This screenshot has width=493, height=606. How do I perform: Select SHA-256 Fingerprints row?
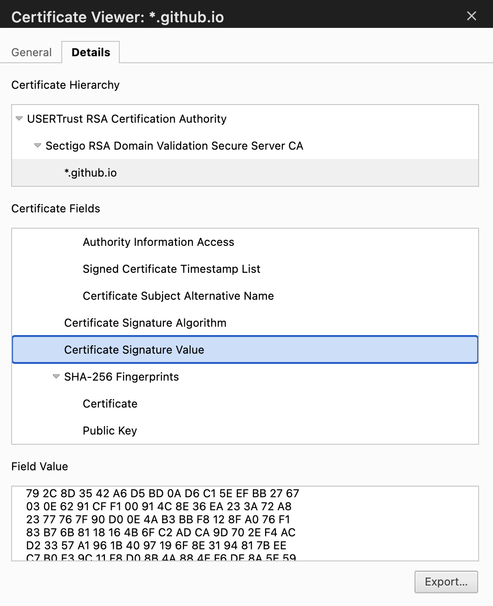(x=245, y=377)
